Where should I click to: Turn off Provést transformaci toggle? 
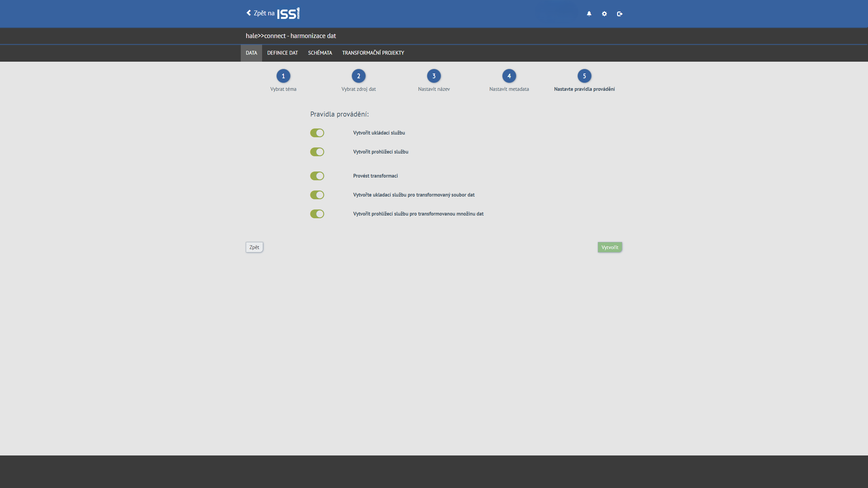pyautogui.click(x=317, y=176)
